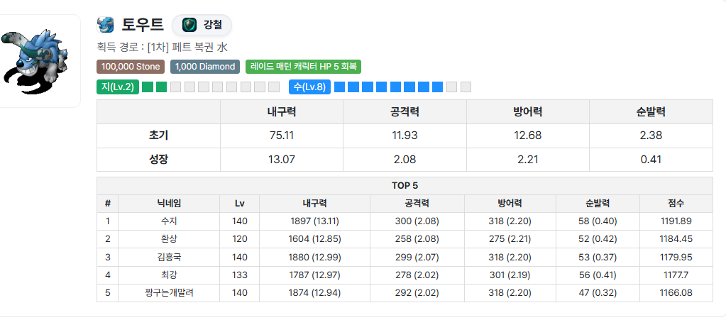Click the 지(Lv.2) earth level label
Screen dimensions: 726x320
point(118,87)
